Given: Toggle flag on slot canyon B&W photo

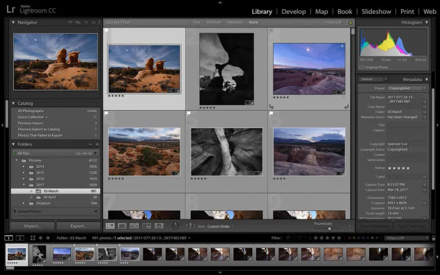Looking at the screenshot, I should click(x=188, y=113).
